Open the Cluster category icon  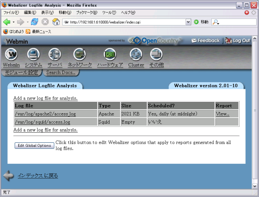[136, 55]
